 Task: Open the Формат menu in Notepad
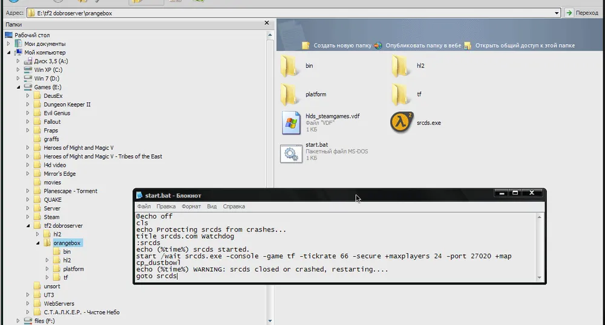tap(191, 207)
